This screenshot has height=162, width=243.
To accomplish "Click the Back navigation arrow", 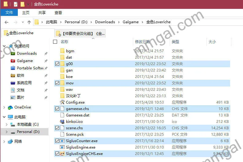I will (x=6, y=22).
